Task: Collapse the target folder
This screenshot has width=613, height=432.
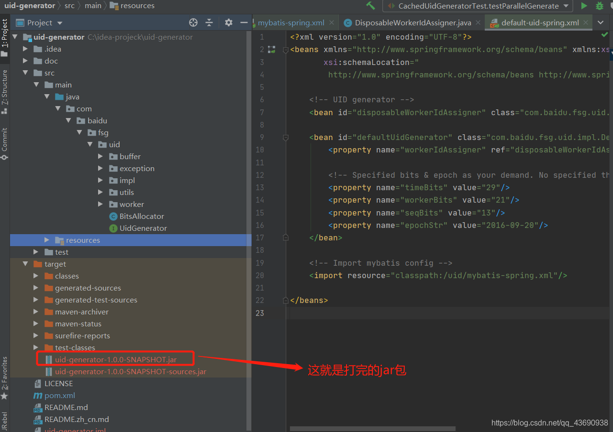Action: coord(25,264)
